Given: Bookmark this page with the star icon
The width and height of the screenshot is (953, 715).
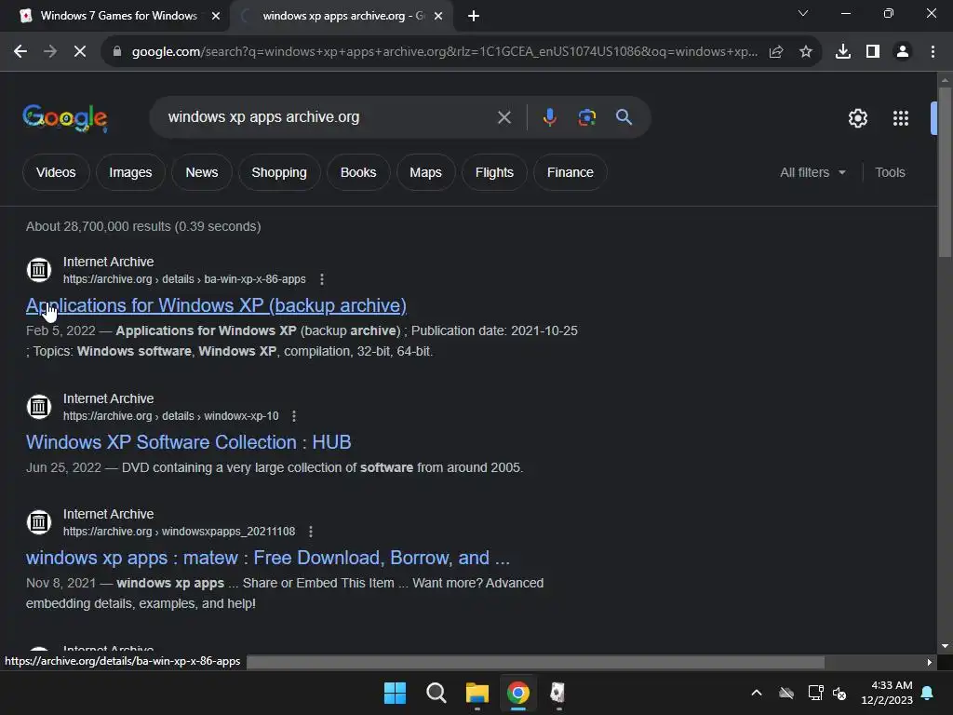Looking at the screenshot, I should (806, 52).
